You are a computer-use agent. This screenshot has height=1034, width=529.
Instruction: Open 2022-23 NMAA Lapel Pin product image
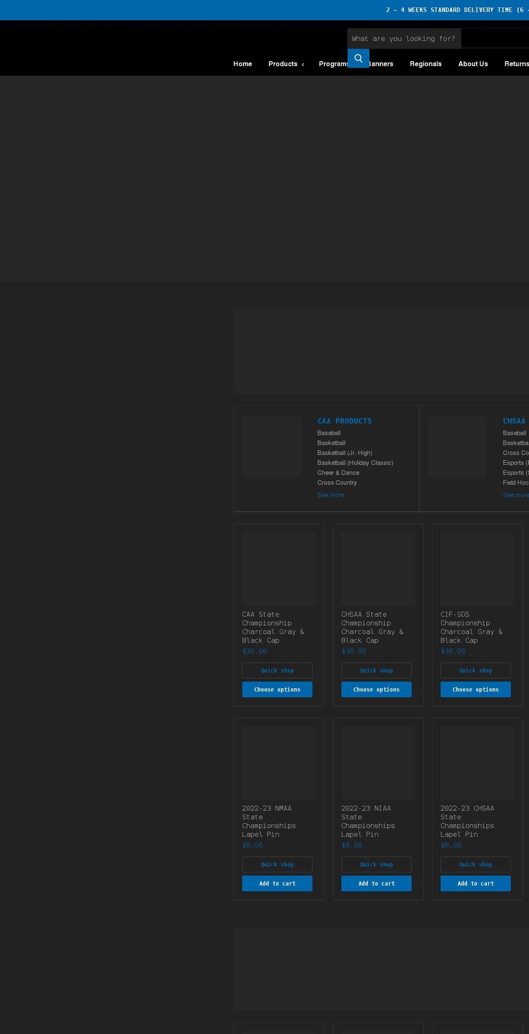tap(279, 763)
